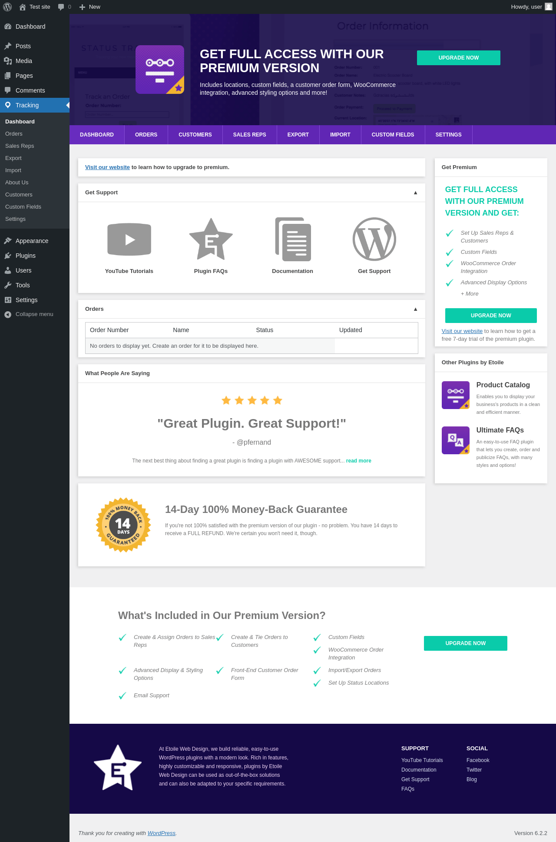This screenshot has width=556, height=842.
Task: Click the 14 Days money-back badge
Action: (123, 525)
